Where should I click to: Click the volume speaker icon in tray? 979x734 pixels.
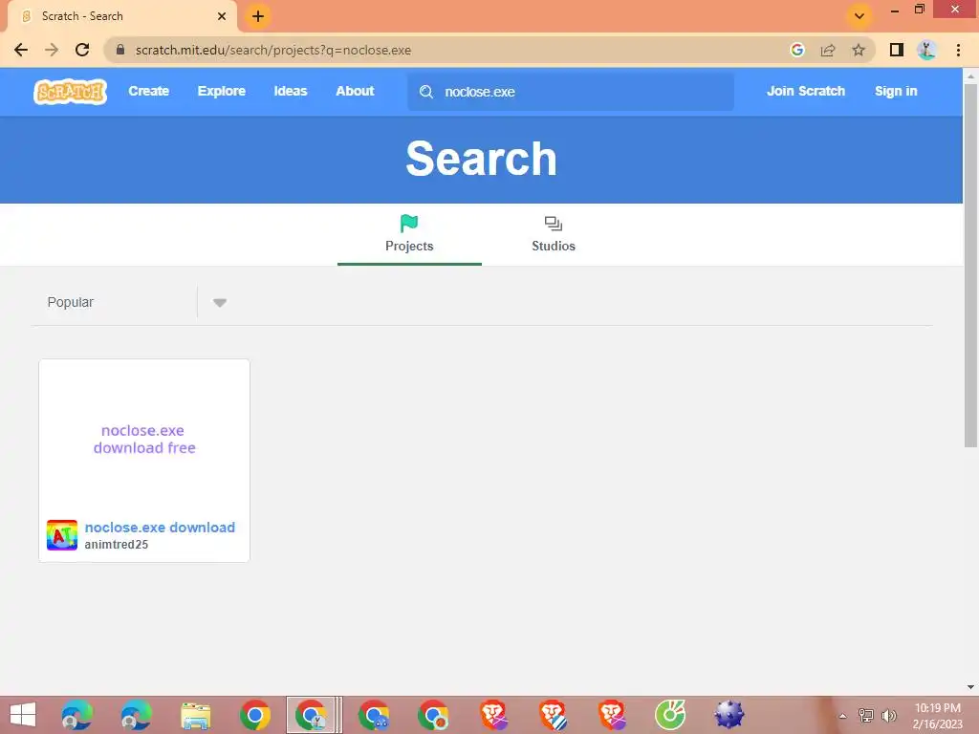(889, 716)
